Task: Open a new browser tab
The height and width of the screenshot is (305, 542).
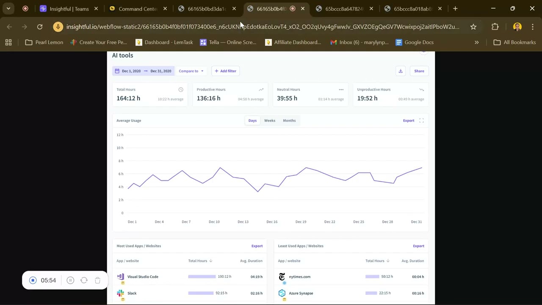Action: pyautogui.click(x=455, y=8)
